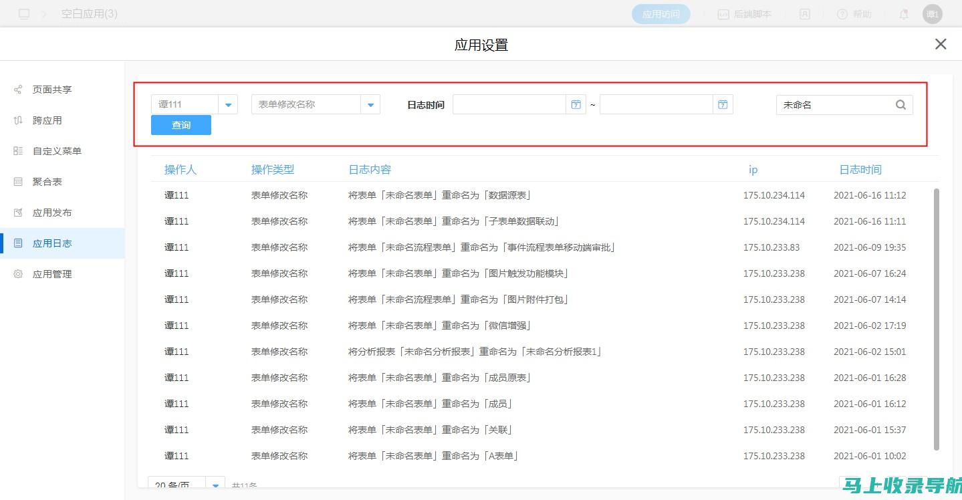
Task: Click the 日志内容 column header
Action: pyautogui.click(x=370, y=170)
